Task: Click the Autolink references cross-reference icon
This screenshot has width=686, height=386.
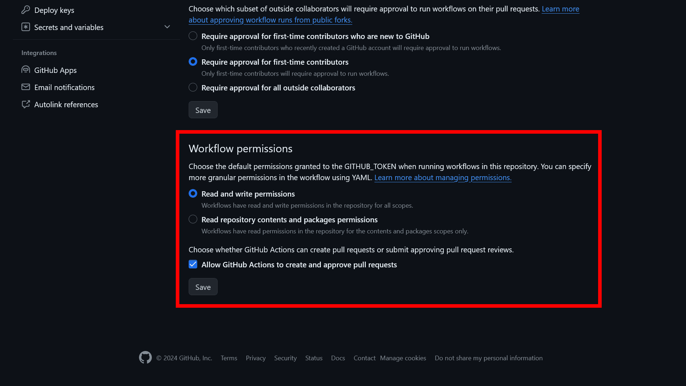Action: [x=26, y=104]
